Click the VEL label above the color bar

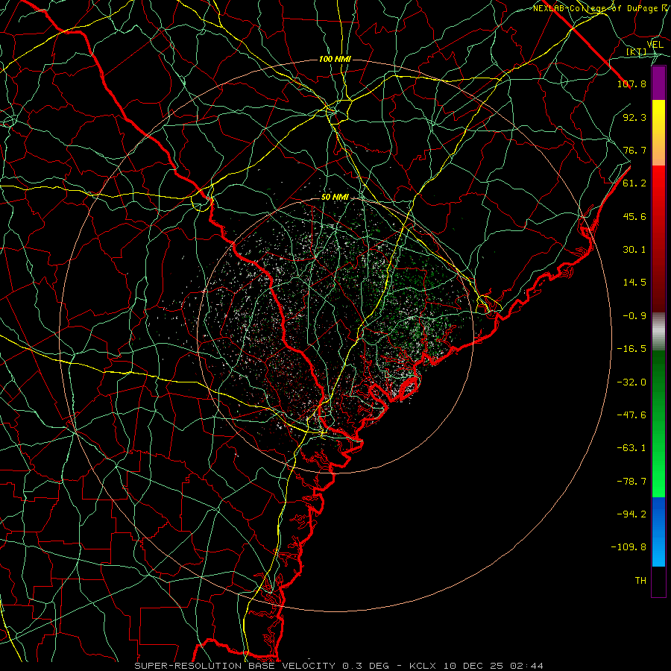655,45
